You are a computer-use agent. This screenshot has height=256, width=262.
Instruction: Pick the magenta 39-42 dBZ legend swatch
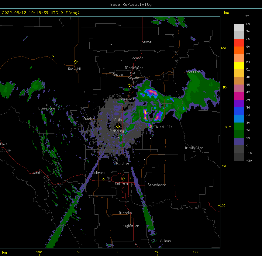point(239,96)
